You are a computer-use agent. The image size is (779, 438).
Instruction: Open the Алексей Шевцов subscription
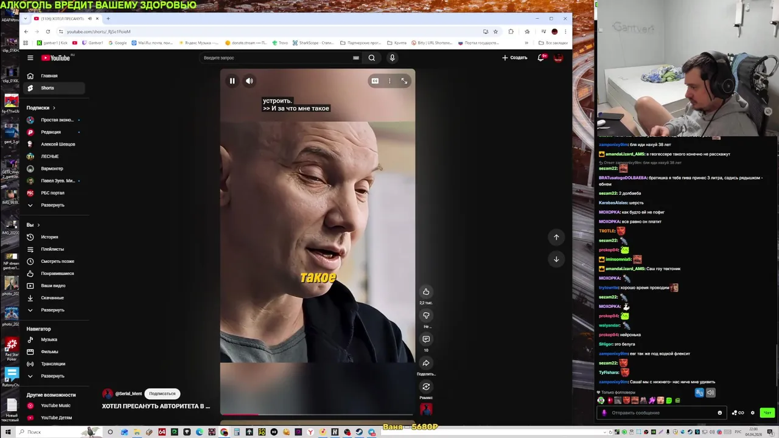point(55,144)
